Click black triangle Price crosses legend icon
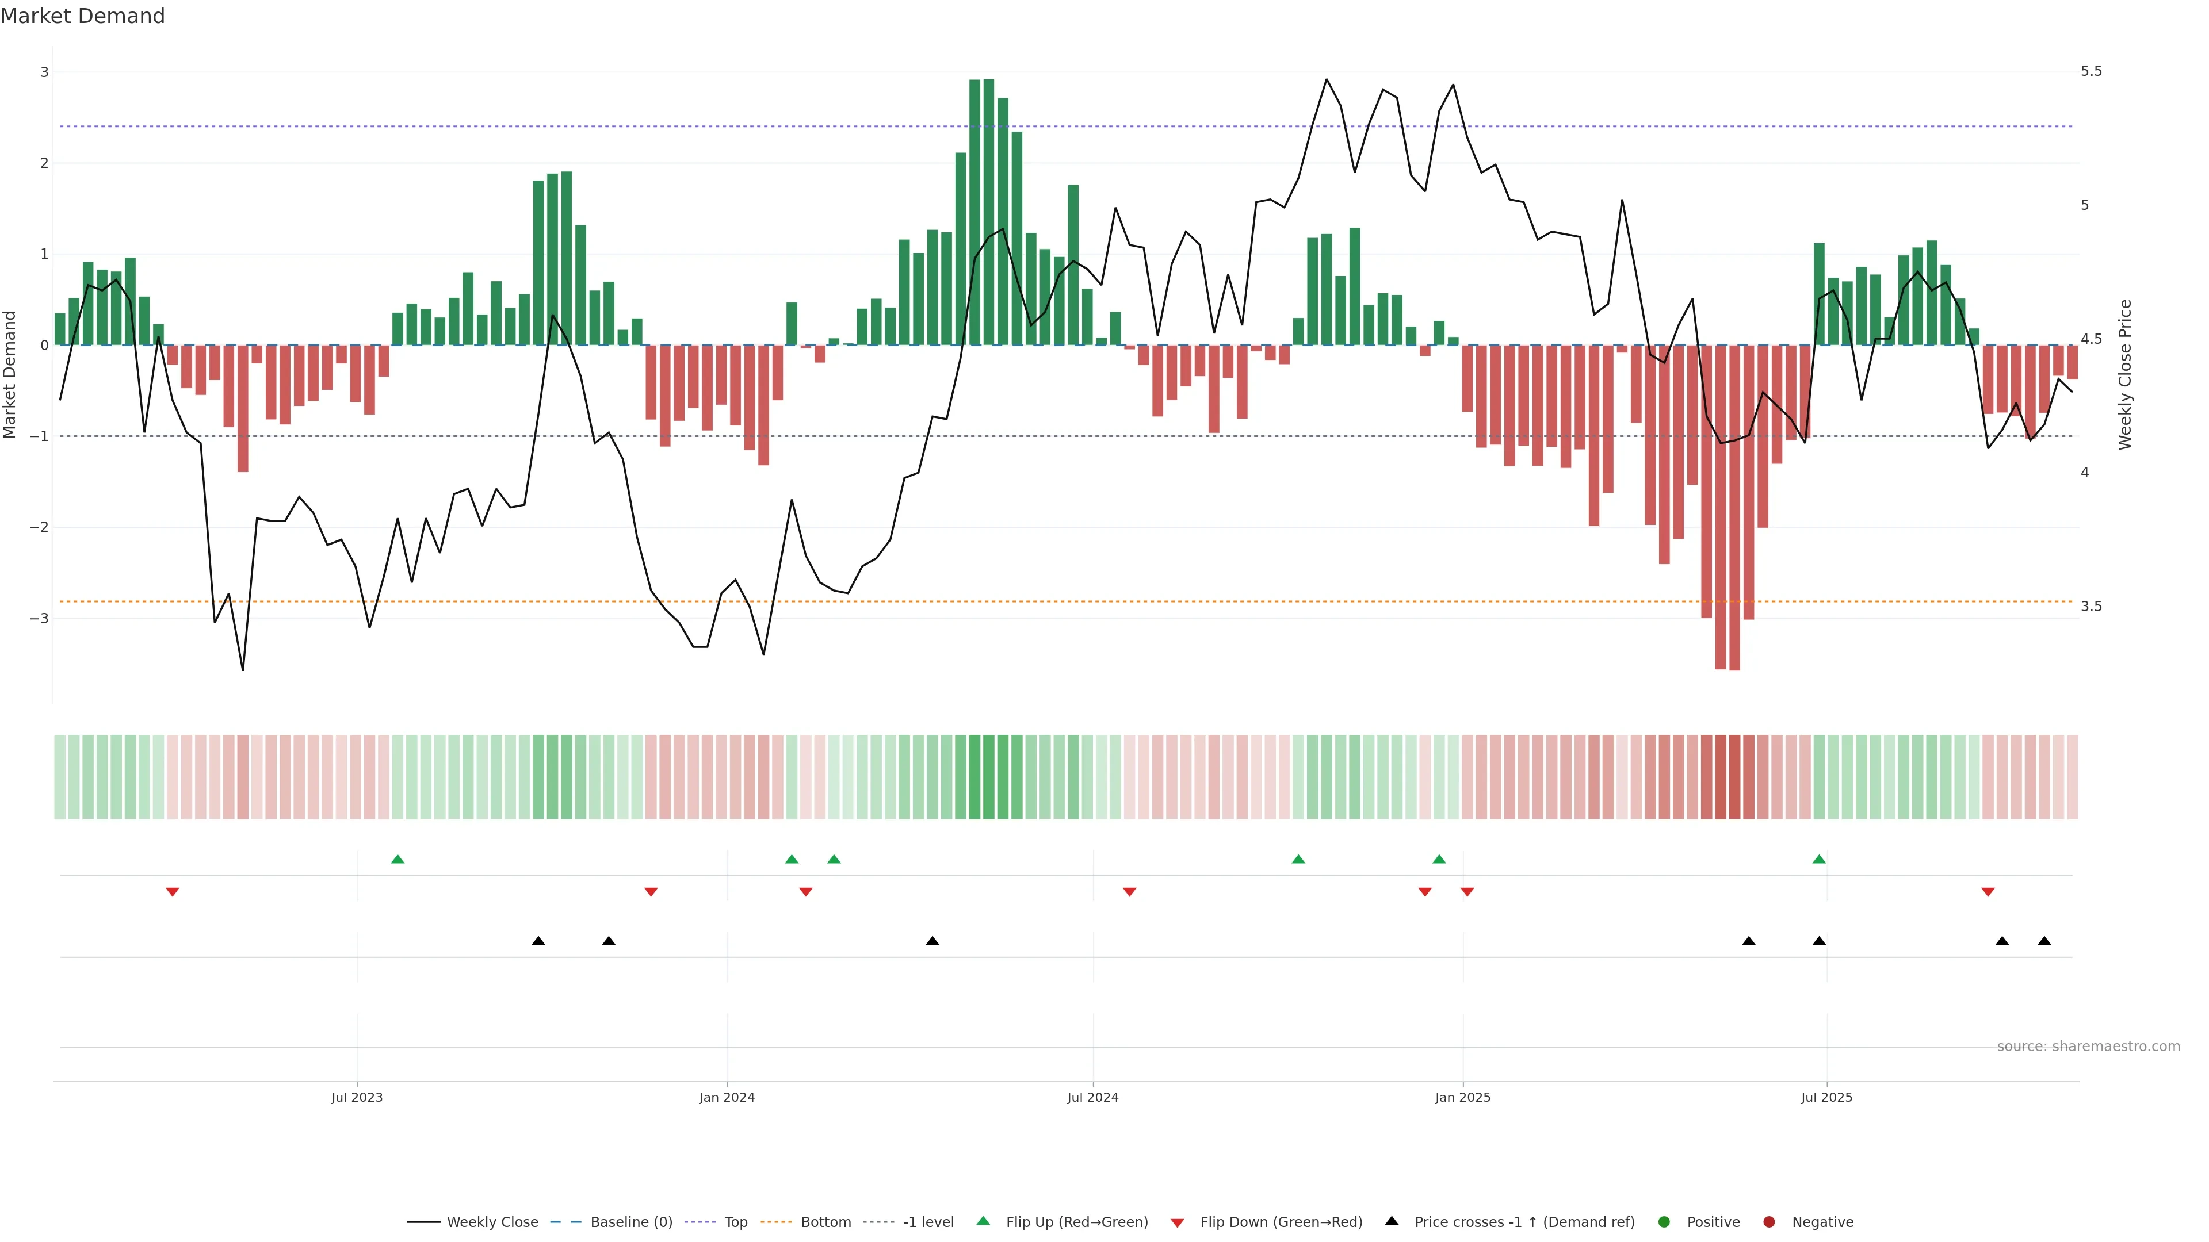Viewport: 2209px width, 1242px height. pyautogui.click(x=1392, y=1221)
